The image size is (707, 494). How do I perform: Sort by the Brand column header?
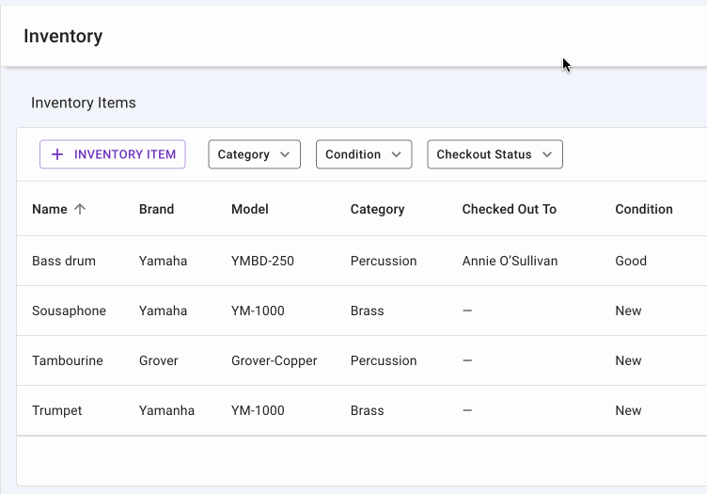pos(156,209)
